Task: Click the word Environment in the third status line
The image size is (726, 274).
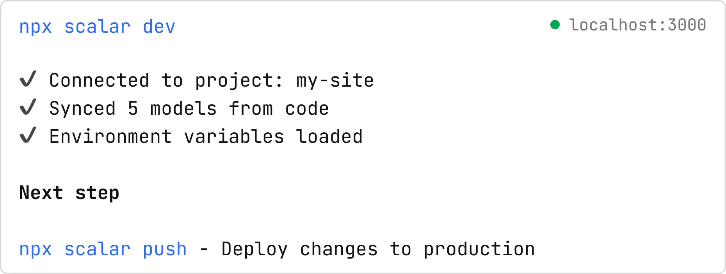Action: [110, 137]
